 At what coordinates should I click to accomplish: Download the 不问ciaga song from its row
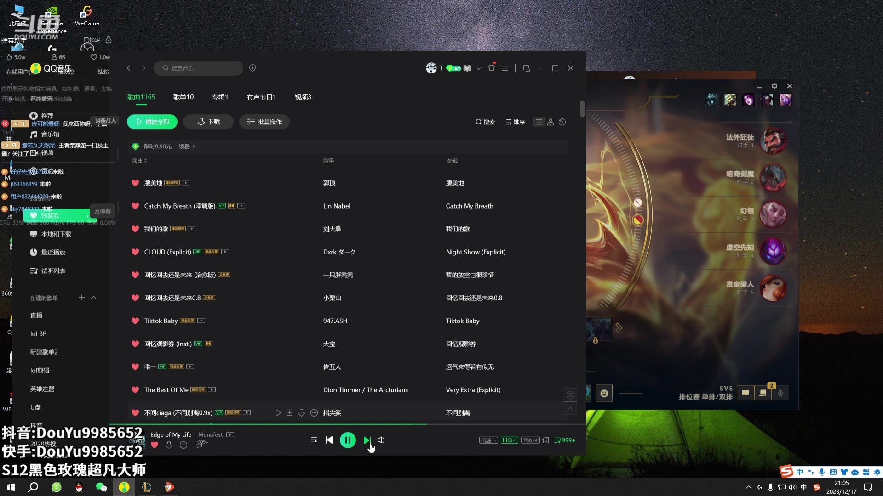tap(301, 413)
